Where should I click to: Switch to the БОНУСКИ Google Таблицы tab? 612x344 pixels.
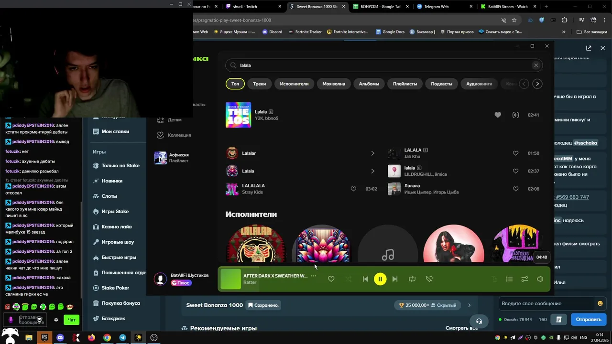(x=380, y=7)
